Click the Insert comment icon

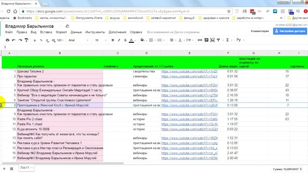[x=206, y=40]
